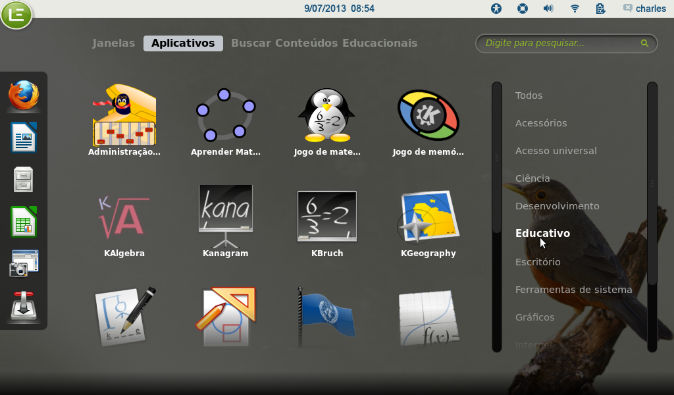The width and height of the screenshot is (674, 395).
Task: Open the screenshot tool in the sidebar
Action: tap(23, 263)
